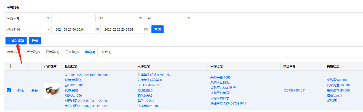Viewport: 363px width, 112px height.
Task: Open calendar icon of start date field
Action: pos(97,29)
